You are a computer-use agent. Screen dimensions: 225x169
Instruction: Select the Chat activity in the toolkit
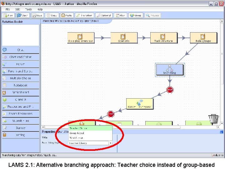point(21,50)
